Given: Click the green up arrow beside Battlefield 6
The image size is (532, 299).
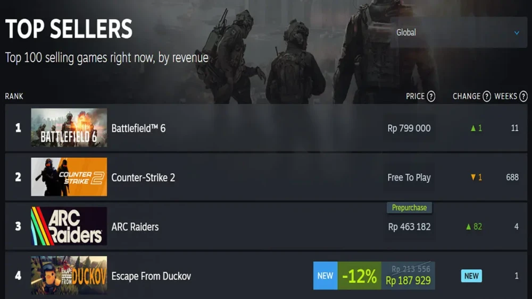Looking at the screenshot, I should 473,129.
